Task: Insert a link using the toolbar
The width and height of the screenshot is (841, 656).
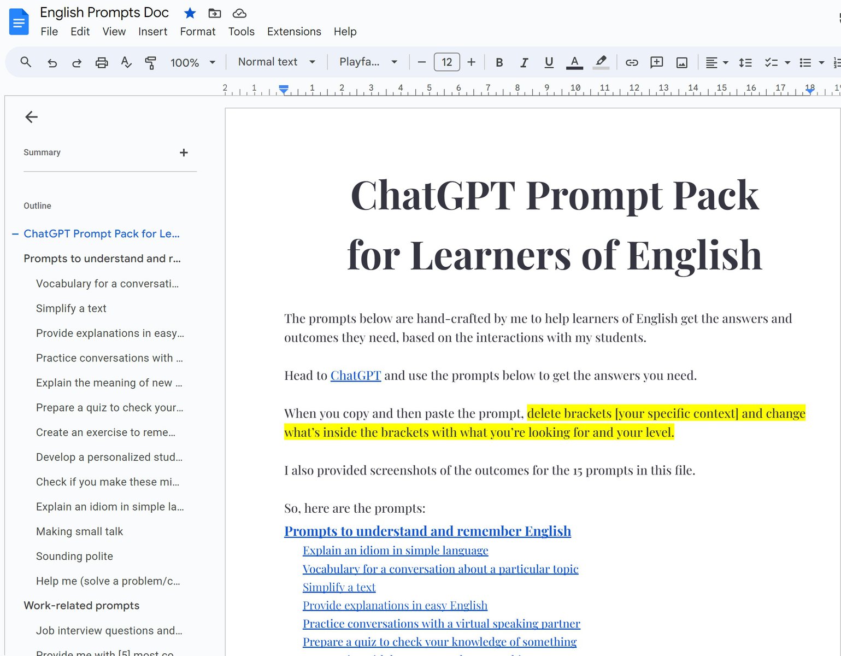Action: [x=632, y=62]
